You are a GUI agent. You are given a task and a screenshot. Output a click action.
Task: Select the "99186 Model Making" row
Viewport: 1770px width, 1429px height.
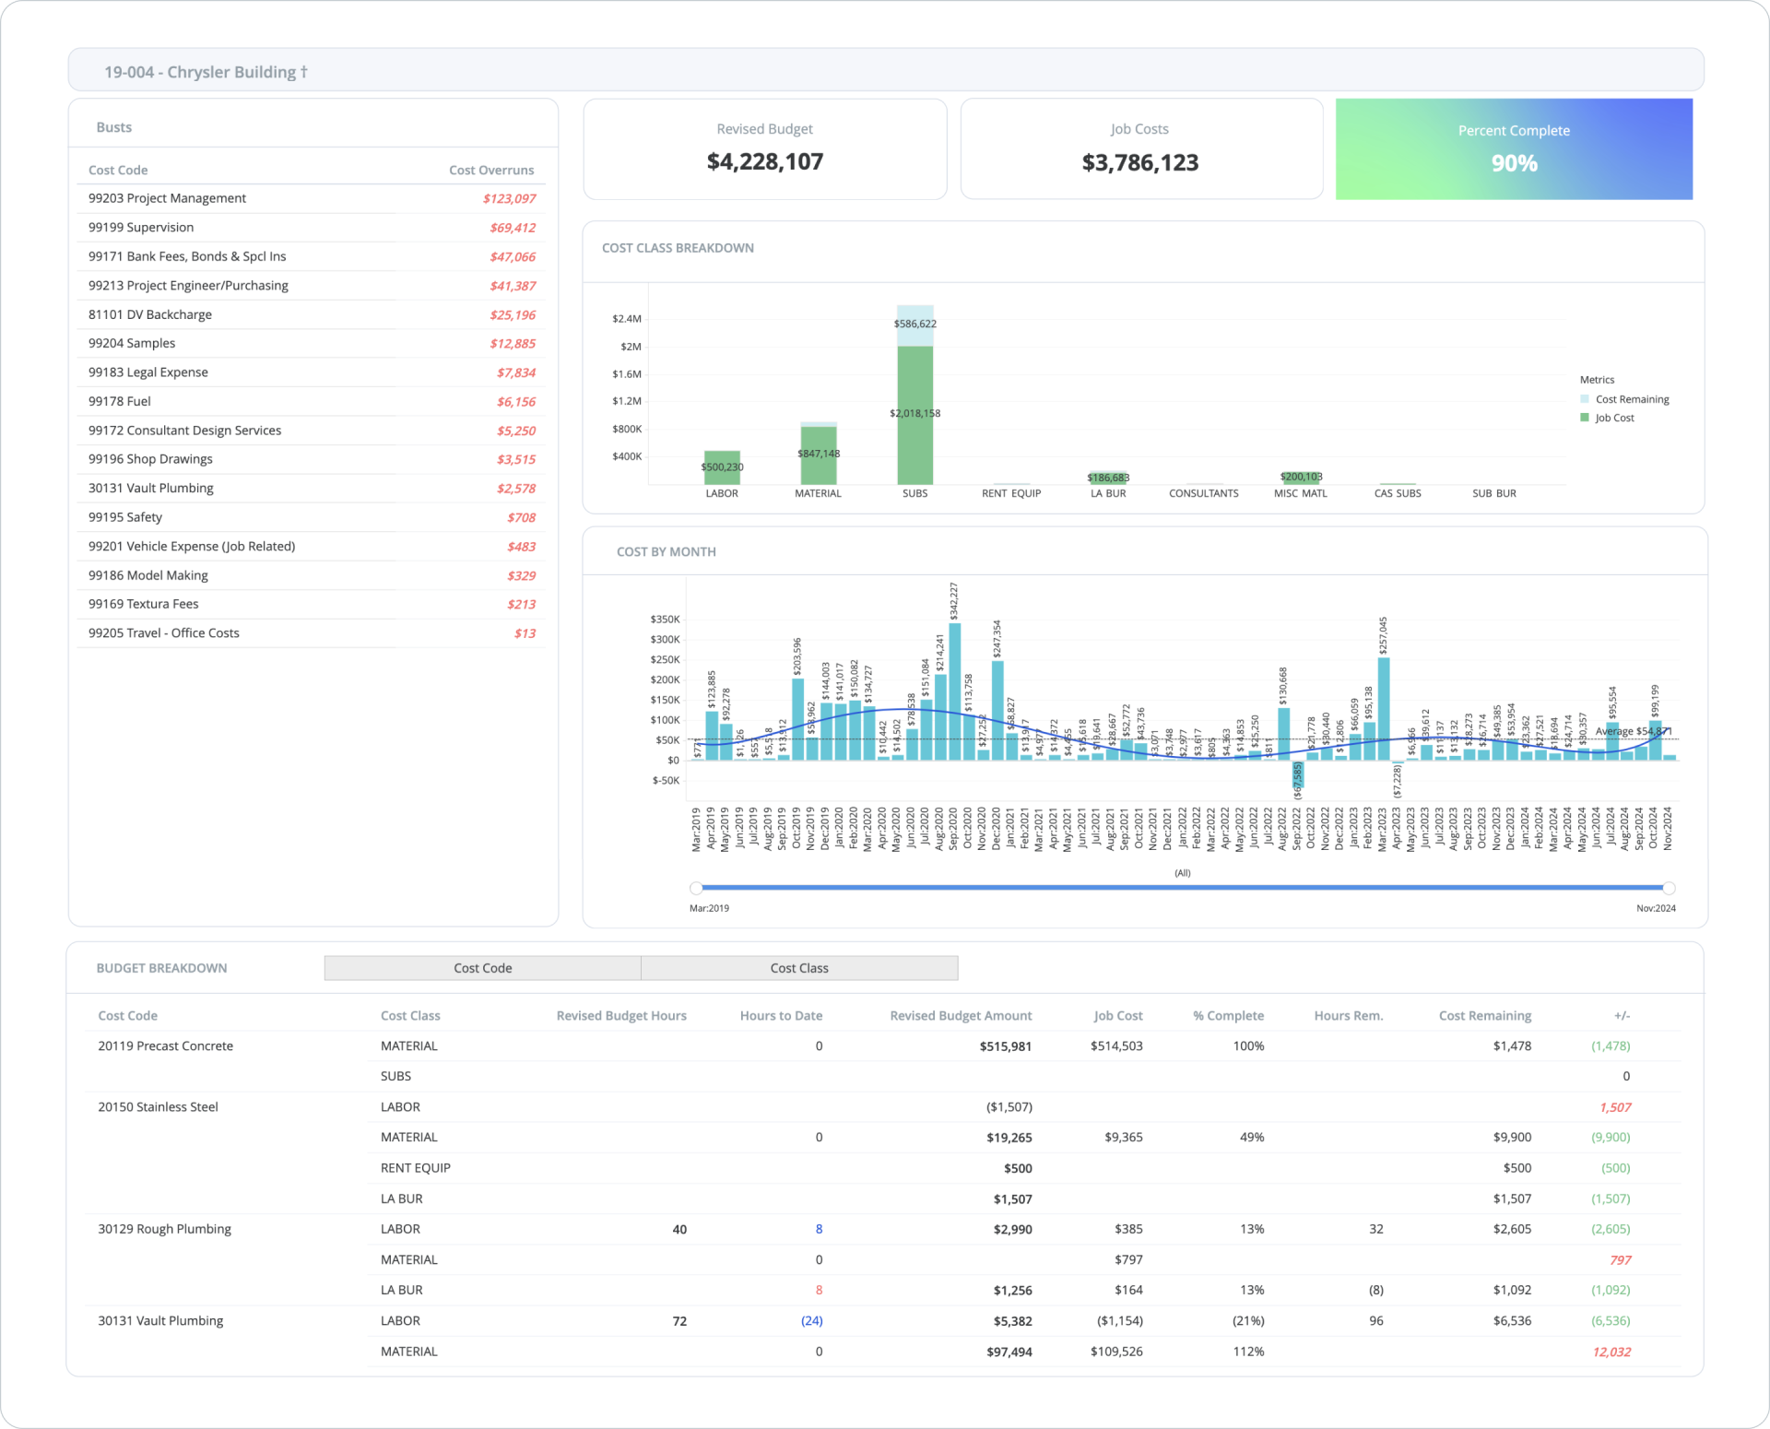point(312,575)
